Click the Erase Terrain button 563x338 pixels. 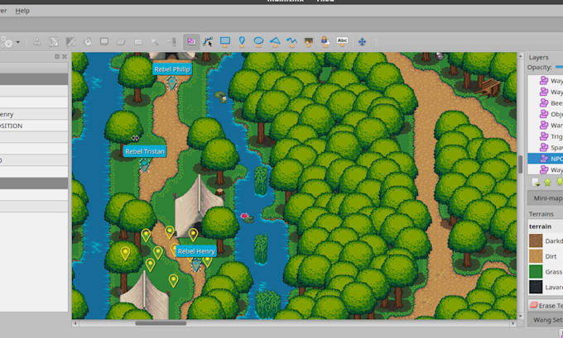[x=546, y=306]
